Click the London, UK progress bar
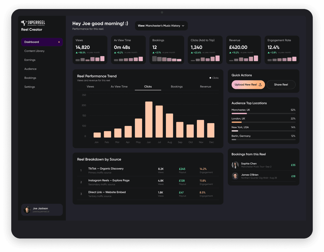 click(264, 122)
